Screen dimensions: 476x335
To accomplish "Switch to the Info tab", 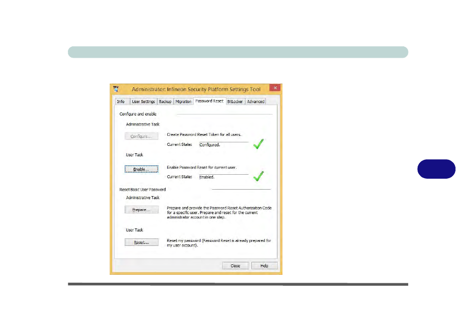I will click(121, 102).
